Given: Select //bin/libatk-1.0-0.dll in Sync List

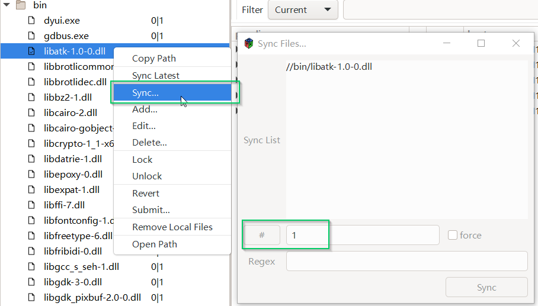Looking at the screenshot, I should 329,66.
